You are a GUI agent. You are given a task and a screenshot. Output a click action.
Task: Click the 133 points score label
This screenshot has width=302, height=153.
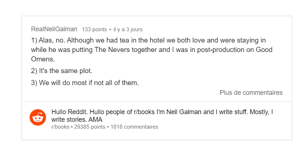pos(94,29)
